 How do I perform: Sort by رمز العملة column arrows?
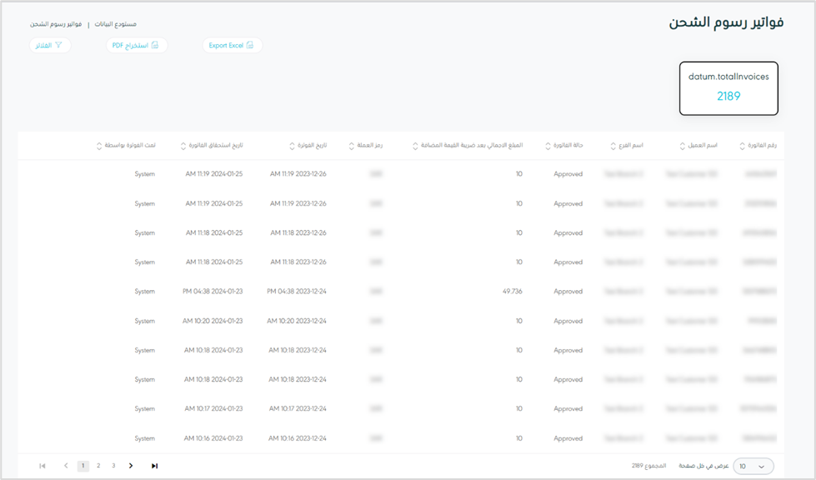[352, 146]
